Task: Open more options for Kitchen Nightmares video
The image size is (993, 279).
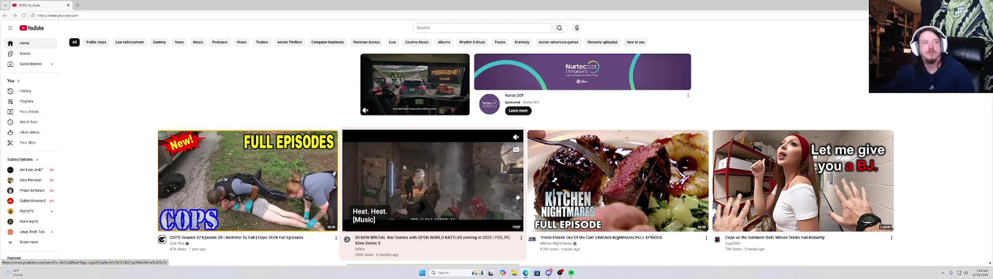Action: coord(706,238)
